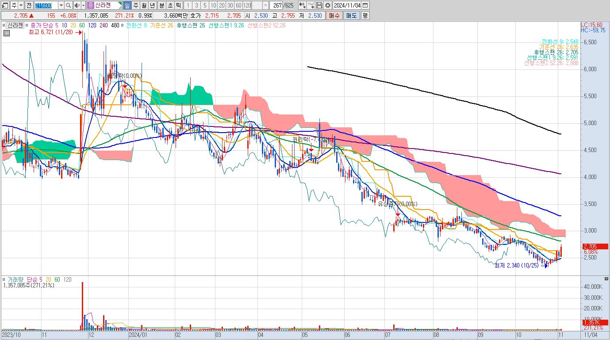610x340 pixels.
Task: Click the stock code input field
Action: 46,5
